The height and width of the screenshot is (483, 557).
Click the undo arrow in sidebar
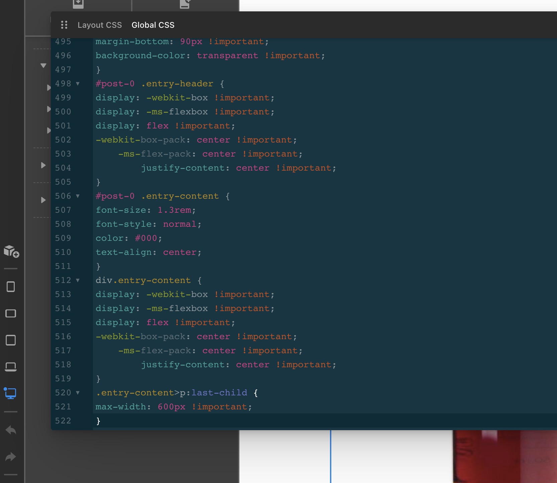click(11, 430)
